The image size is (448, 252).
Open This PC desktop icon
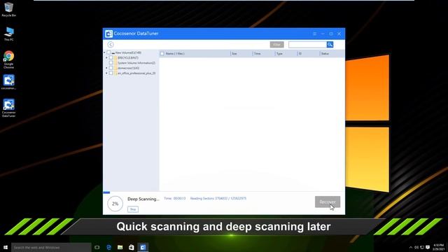coord(8,34)
